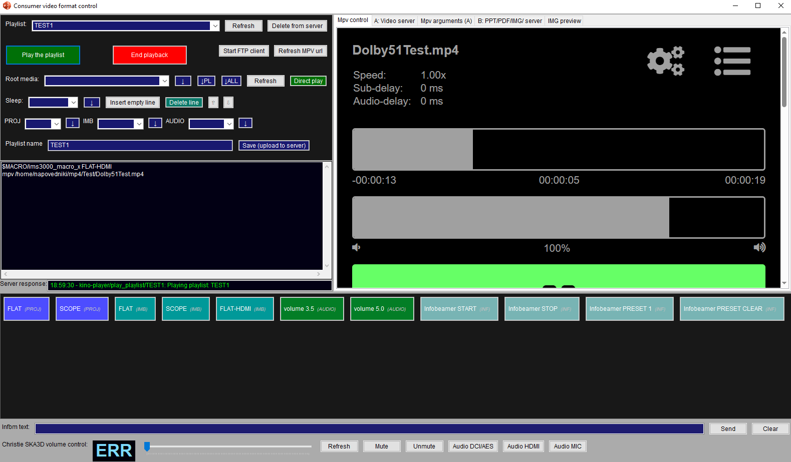
Task: Click the move line down arrow
Action: click(228, 103)
